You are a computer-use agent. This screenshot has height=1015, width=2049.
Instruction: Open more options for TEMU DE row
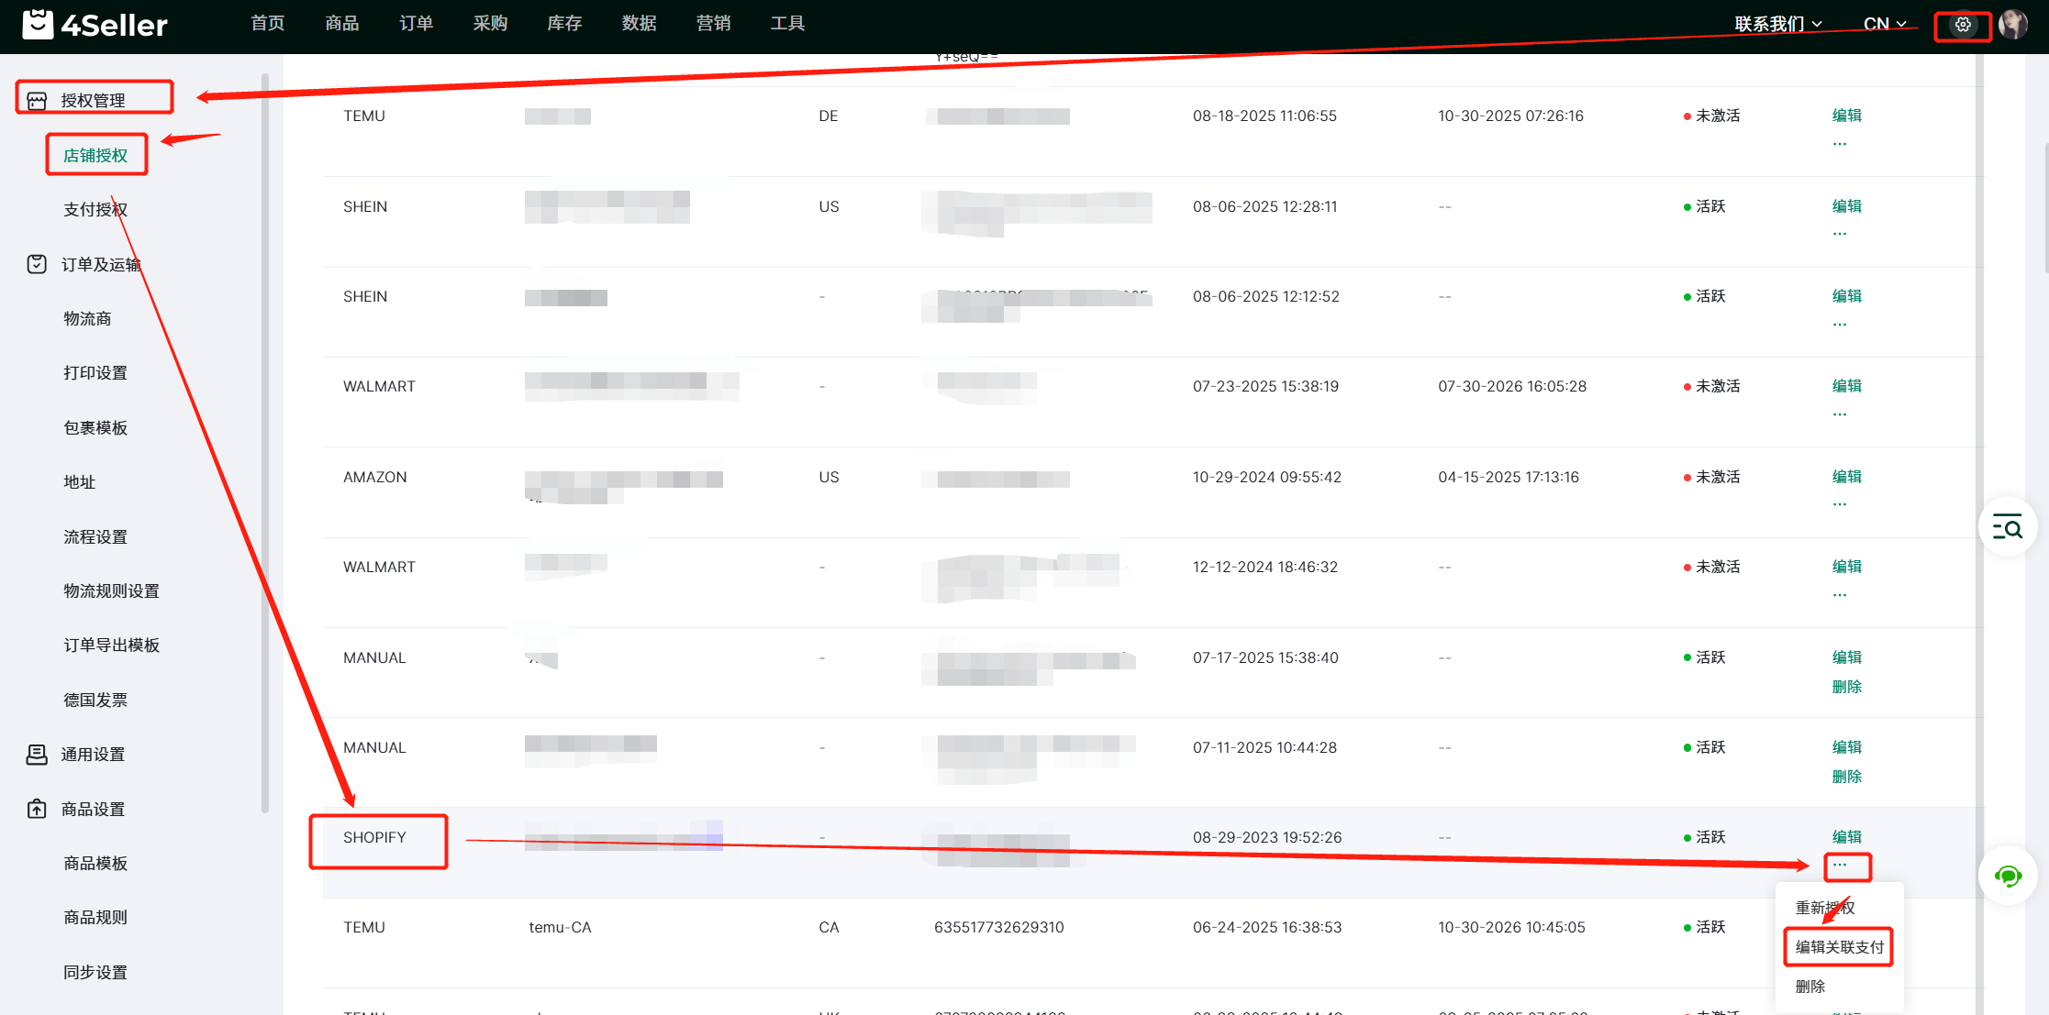pos(1840,144)
